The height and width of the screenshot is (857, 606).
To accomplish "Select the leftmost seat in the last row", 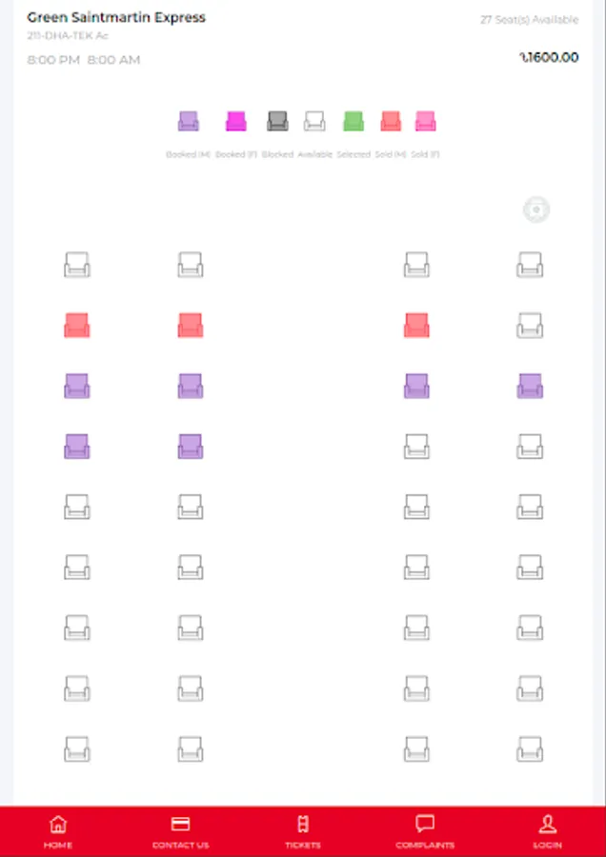I will (77, 748).
